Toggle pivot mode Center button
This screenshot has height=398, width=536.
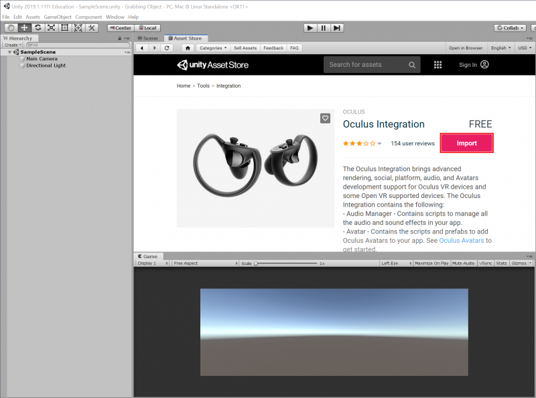[121, 28]
